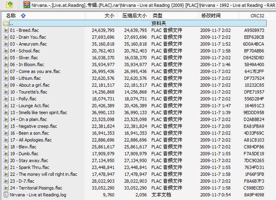Select file name Nirvana - Live at Reading.log

[x=38, y=194]
